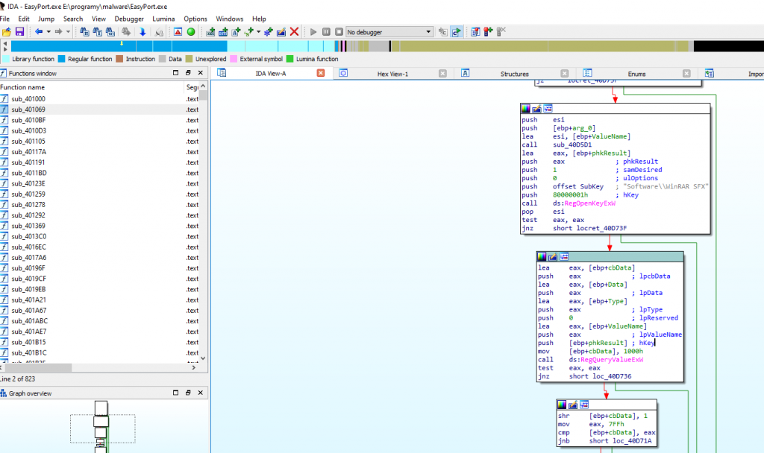Screen dimensions: 764x453
Task: Open the View menu
Action: point(99,19)
